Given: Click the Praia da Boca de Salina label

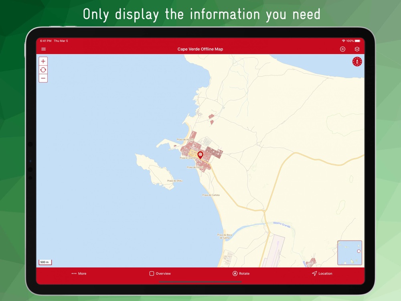Looking at the screenshot, I should coord(225,236).
